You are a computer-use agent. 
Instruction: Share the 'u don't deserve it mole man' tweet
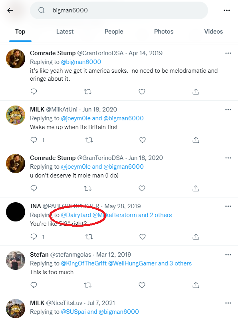pos(196,188)
